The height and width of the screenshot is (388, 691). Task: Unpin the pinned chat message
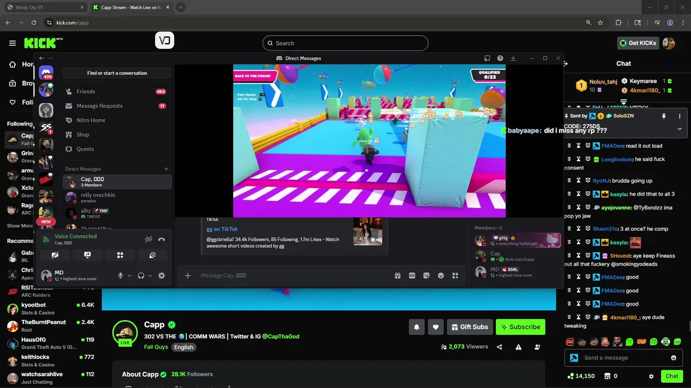pos(663,116)
